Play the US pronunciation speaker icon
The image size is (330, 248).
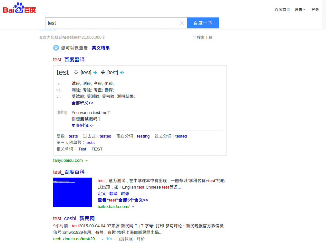coord(122,72)
